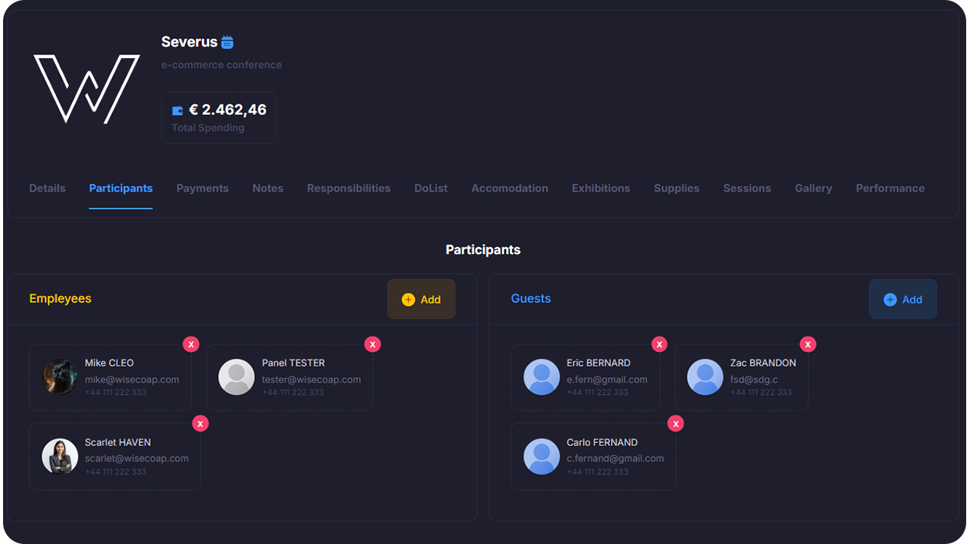Open the Payments tab
Image resolution: width=970 pixels, height=544 pixels.
[x=202, y=188]
